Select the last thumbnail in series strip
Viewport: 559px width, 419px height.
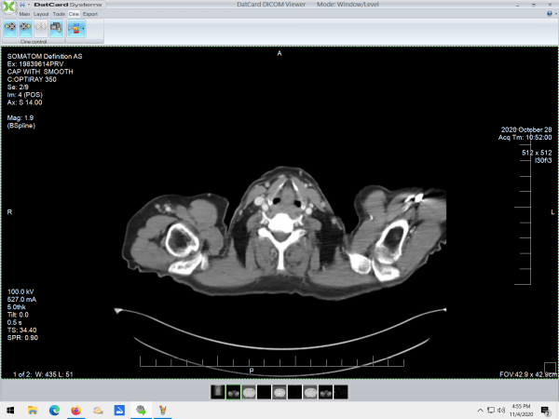pyautogui.click(x=341, y=393)
